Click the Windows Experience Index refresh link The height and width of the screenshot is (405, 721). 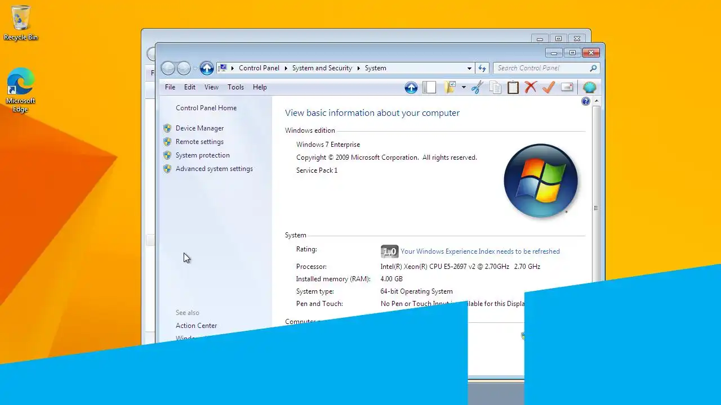(480, 251)
